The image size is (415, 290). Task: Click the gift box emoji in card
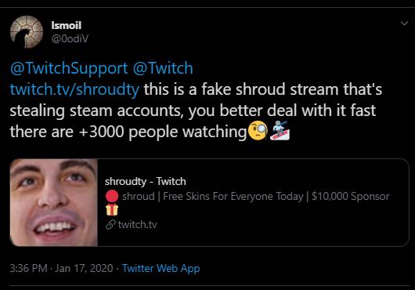(x=112, y=209)
